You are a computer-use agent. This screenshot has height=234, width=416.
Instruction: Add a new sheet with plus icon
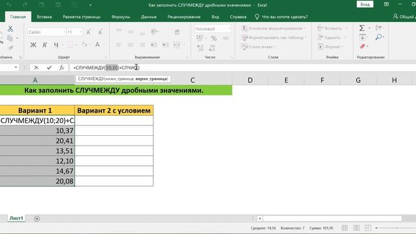click(37, 218)
